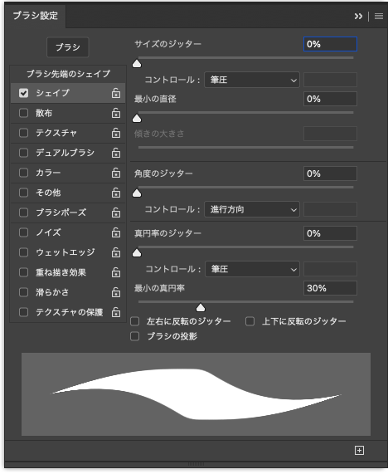This screenshot has width=388, height=474.
Task: Click the ウェットエッジ row label
Action: [65, 252]
